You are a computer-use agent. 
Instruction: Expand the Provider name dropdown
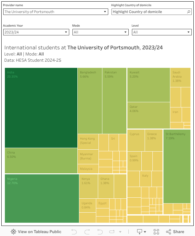pos(105,12)
